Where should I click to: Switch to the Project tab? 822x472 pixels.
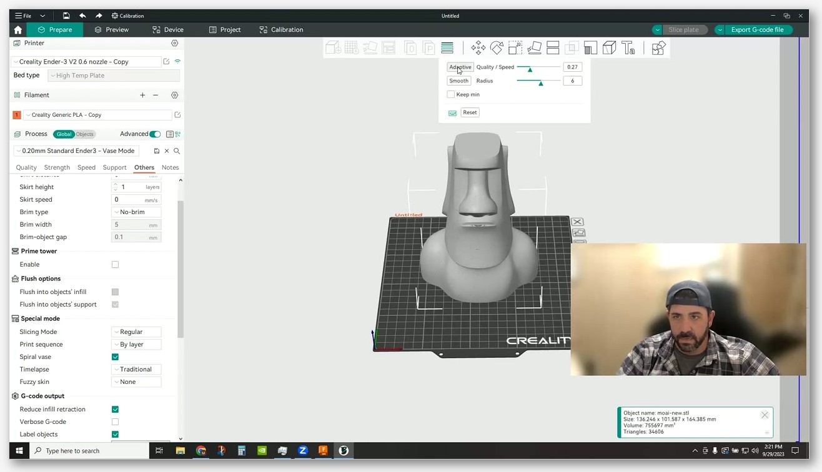tap(225, 29)
